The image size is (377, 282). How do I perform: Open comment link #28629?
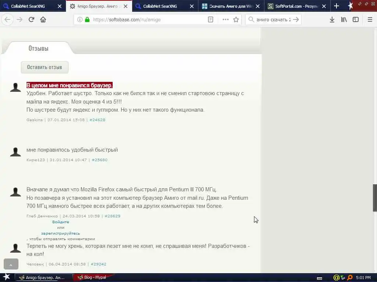113,216
